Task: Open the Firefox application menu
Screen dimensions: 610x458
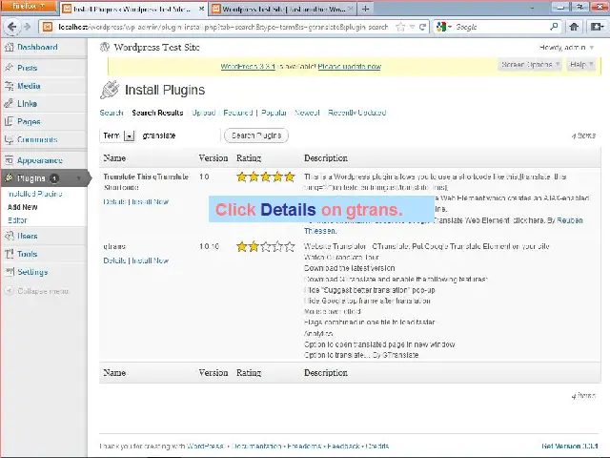Action: [28, 7]
